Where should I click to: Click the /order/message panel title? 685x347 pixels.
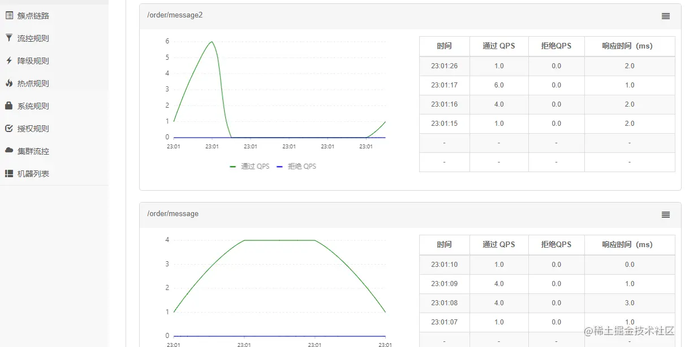click(173, 214)
